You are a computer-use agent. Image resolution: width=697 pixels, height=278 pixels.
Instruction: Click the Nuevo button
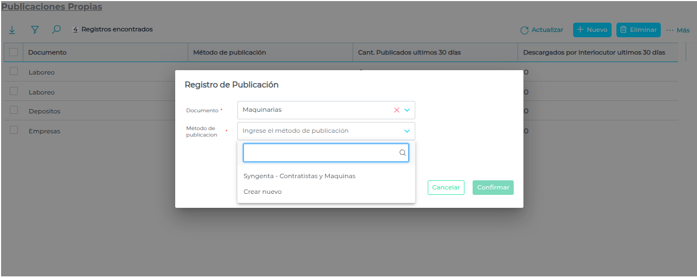pyautogui.click(x=592, y=30)
